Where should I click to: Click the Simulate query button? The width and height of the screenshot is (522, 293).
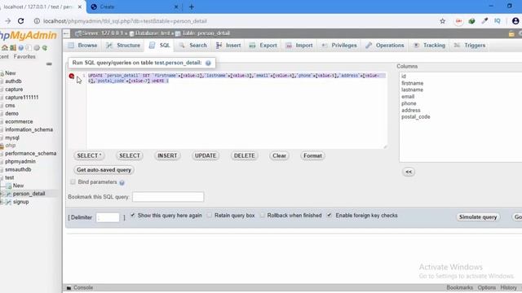(478, 217)
